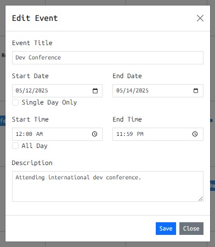Click the Event Title input field

point(107,58)
